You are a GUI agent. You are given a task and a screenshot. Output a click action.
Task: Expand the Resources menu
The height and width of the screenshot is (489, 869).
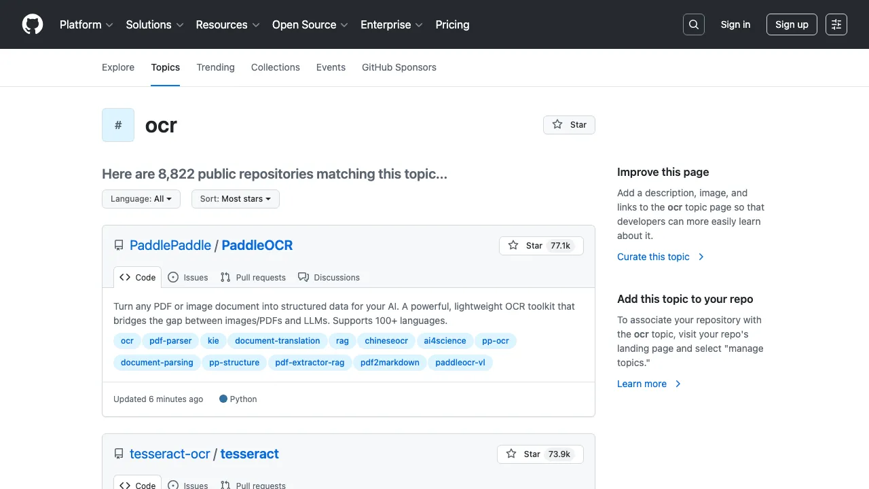pyautogui.click(x=227, y=24)
